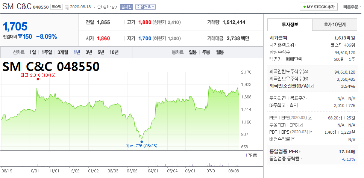Click the 하한가 1,300 text

pyautogui.click(x=167, y=38)
